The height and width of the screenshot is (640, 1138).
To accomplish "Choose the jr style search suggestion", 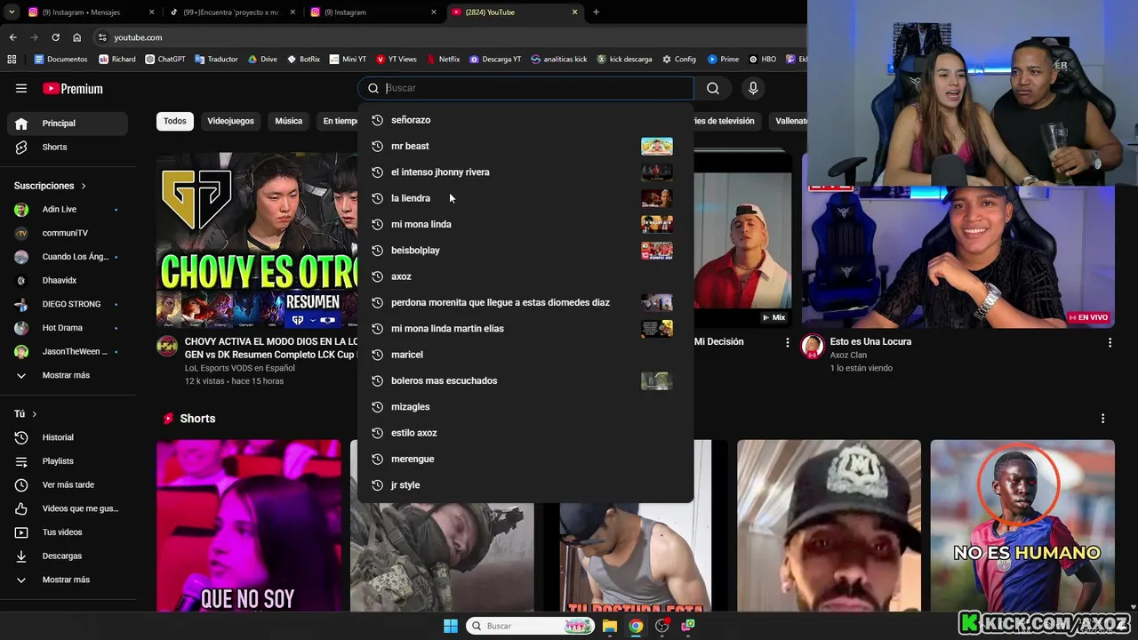I will pos(525,485).
